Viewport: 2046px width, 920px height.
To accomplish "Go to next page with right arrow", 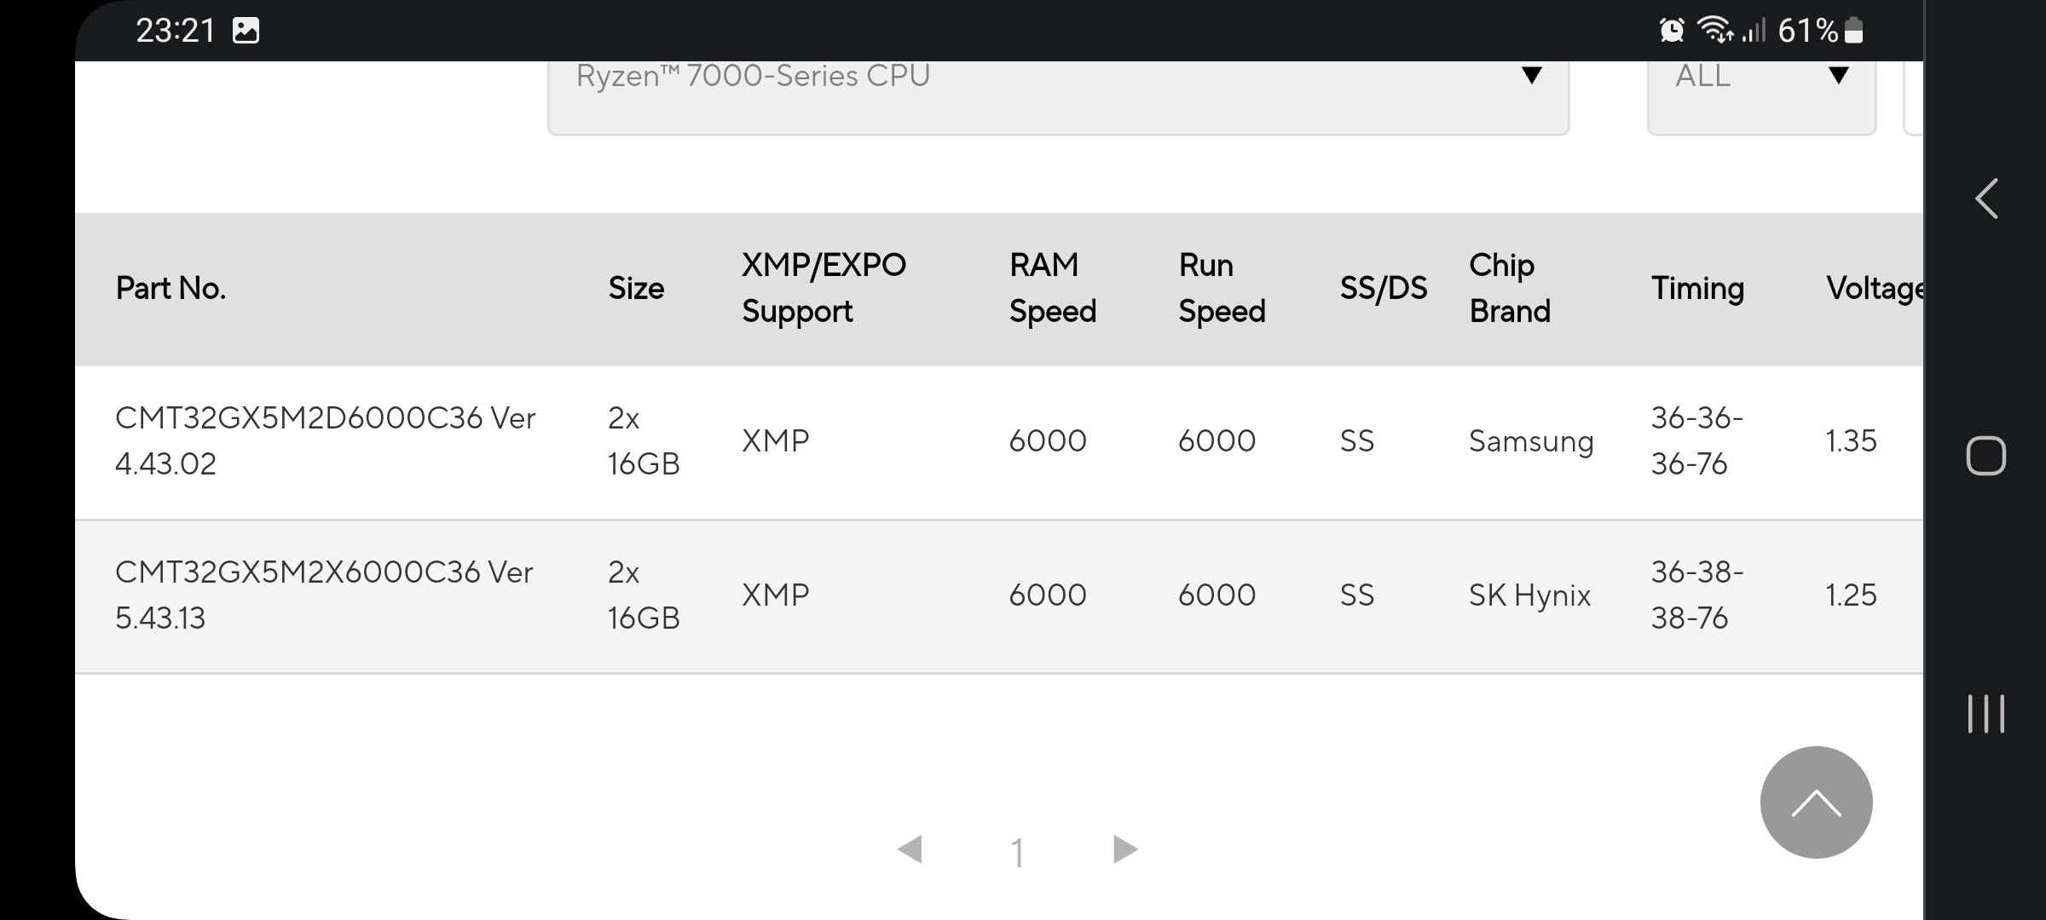I will pos(1126,849).
